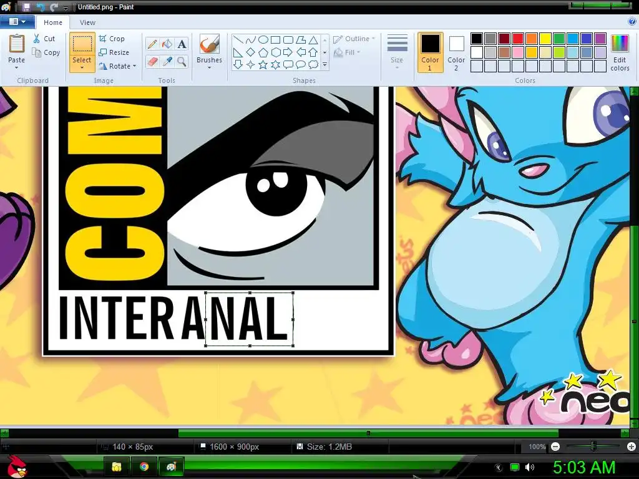
Task: Choose the Heart-adjacent cloud callout shape
Action: point(313,65)
